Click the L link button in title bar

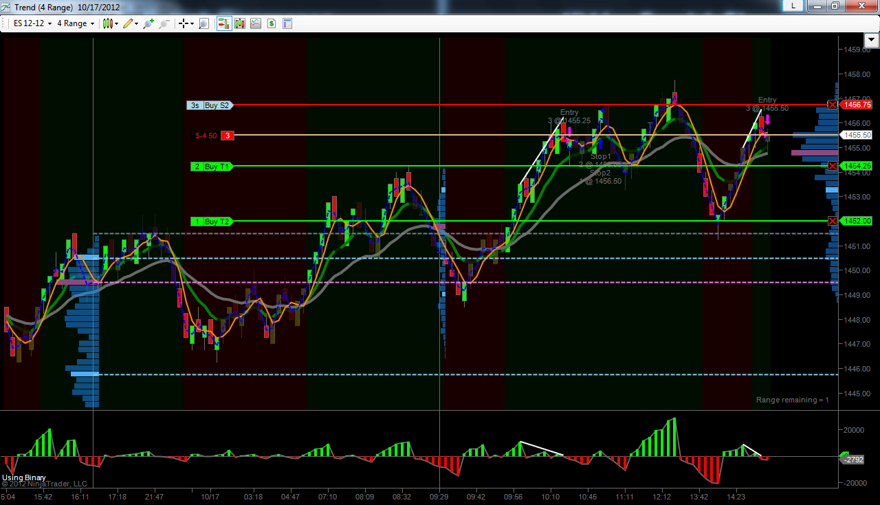[x=793, y=6]
